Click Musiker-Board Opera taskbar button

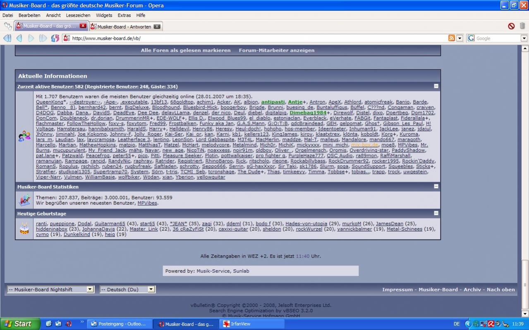click(186, 324)
